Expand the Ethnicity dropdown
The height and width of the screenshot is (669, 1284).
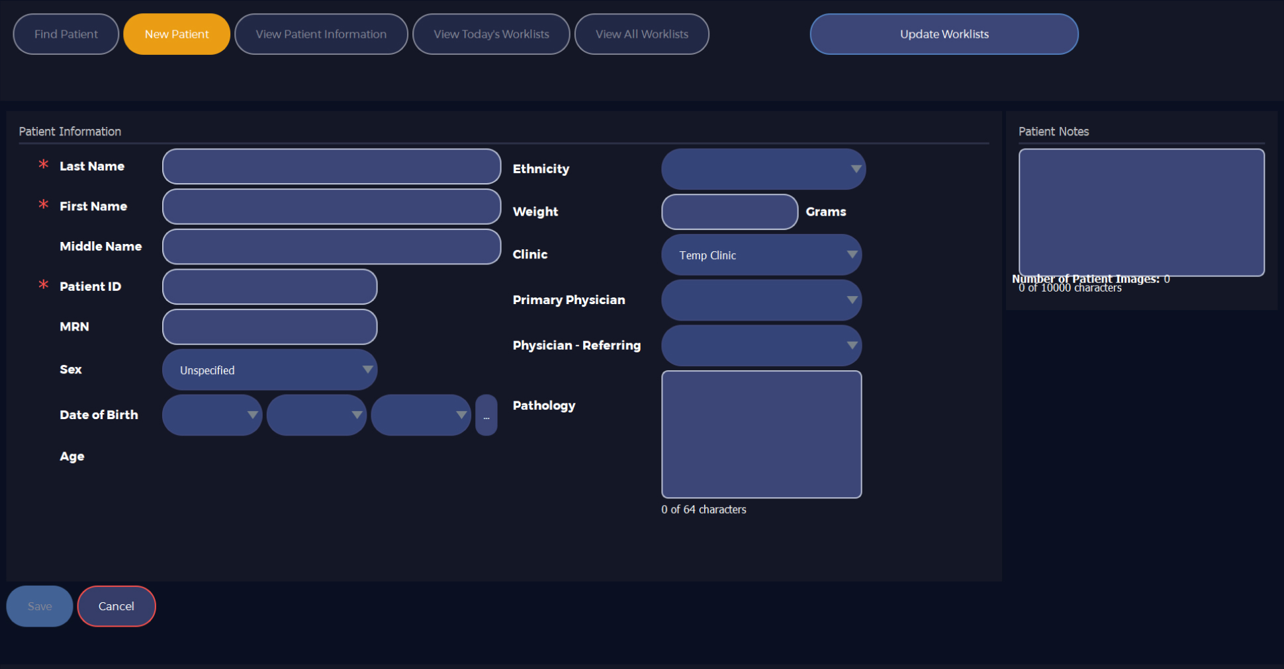pyautogui.click(x=763, y=169)
